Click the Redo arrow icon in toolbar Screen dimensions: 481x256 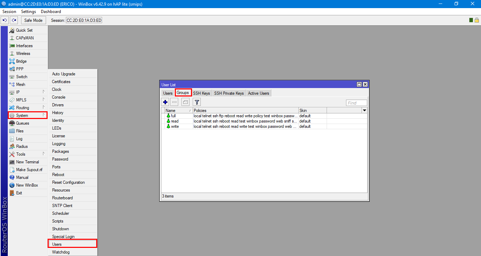[14, 20]
